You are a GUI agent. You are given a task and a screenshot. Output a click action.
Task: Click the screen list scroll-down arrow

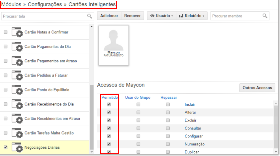pyautogui.click(x=92, y=152)
